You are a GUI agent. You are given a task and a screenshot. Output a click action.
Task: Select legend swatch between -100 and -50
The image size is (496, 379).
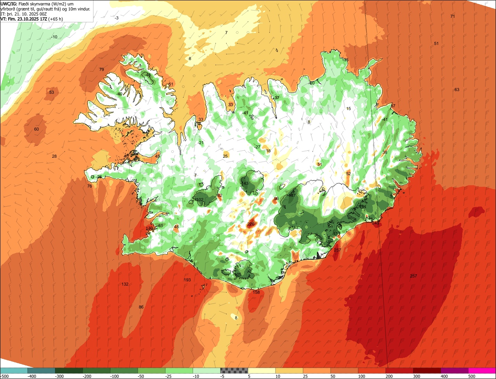click(124, 370)
